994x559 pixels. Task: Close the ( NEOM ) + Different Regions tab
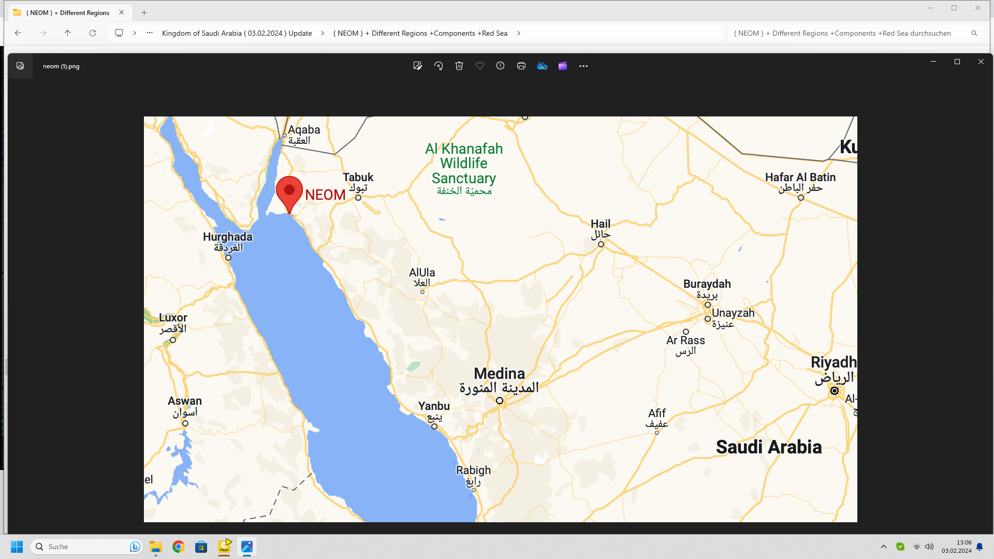point(122,12)
